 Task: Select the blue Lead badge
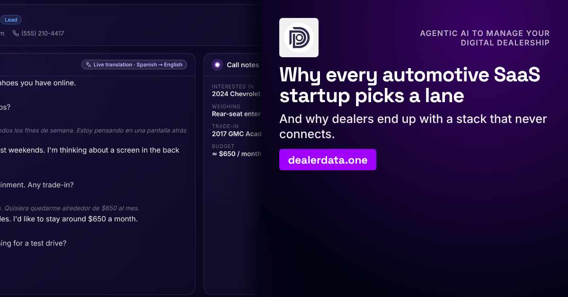pyautogui.click(x=11, y=20)
